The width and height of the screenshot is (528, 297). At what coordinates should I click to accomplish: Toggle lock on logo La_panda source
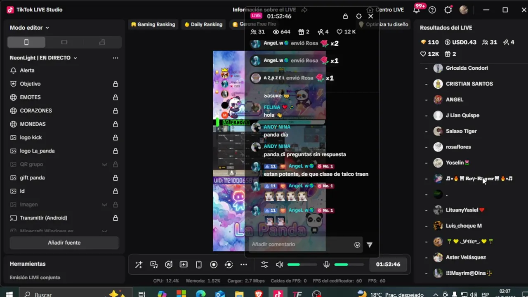point(115,151)
